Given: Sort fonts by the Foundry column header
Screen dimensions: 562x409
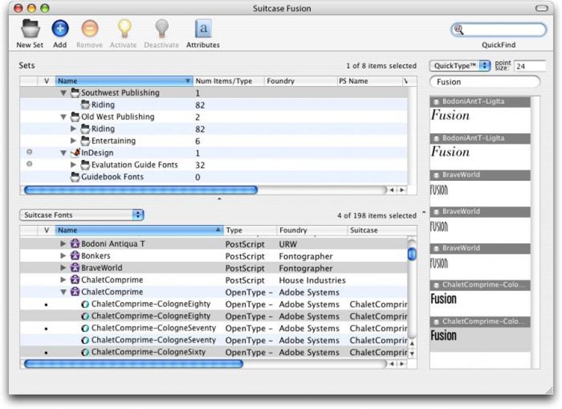Looking at the screenshot, I should (x=312, y=230).
